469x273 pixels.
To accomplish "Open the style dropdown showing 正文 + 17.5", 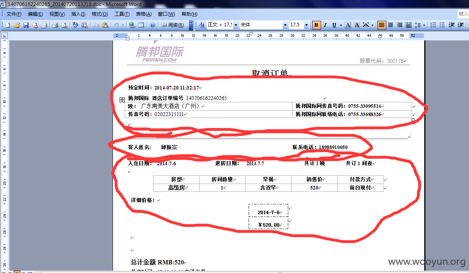I will point(236,25).
